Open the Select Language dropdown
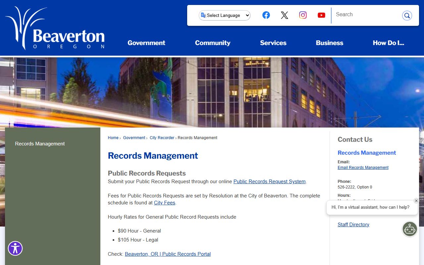 click(x=225, y=15)
